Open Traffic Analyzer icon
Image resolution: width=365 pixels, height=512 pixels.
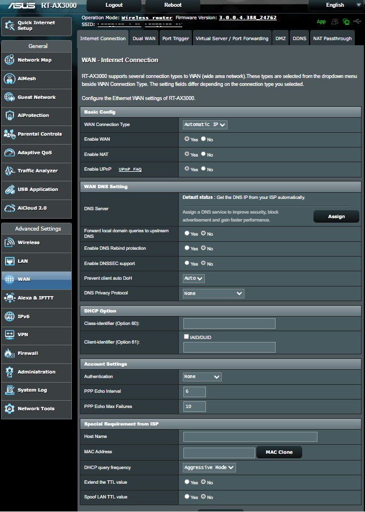[9, 171]
